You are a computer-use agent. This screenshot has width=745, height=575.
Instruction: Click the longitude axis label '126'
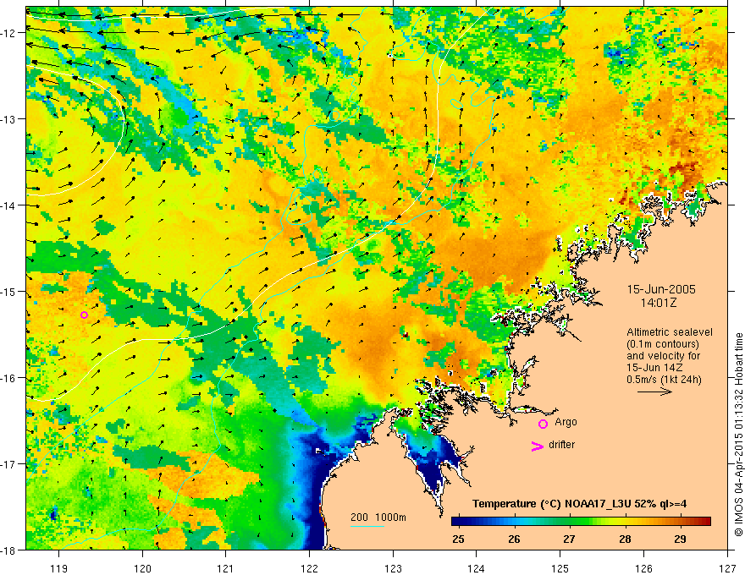(643, 568)
